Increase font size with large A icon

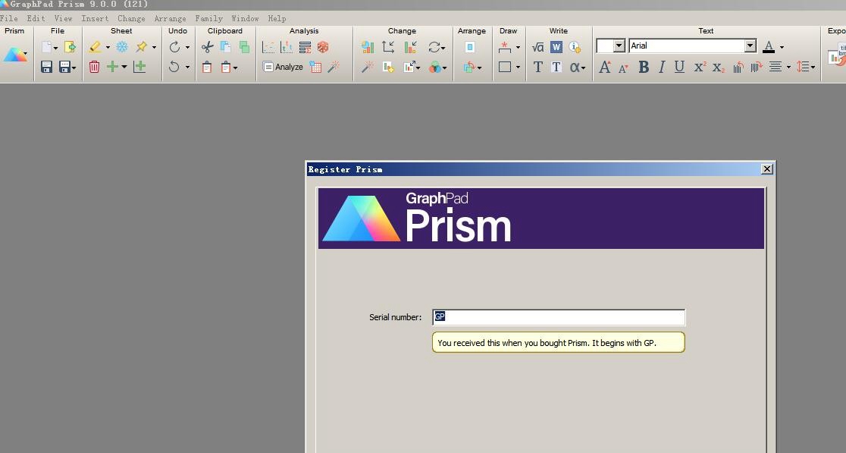pyautogui.click(x=605, y=67)
